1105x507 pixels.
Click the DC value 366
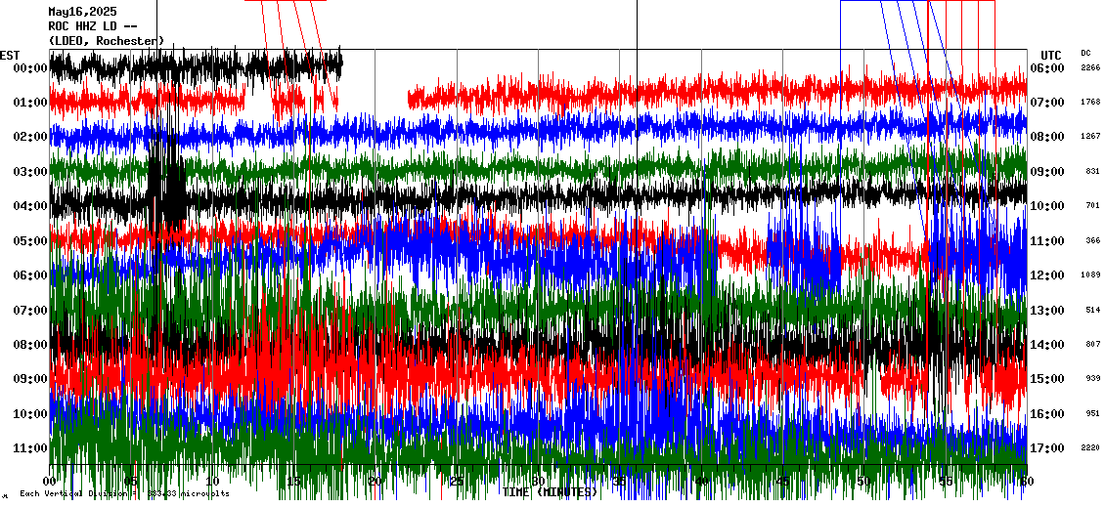tap(1092, 241)
